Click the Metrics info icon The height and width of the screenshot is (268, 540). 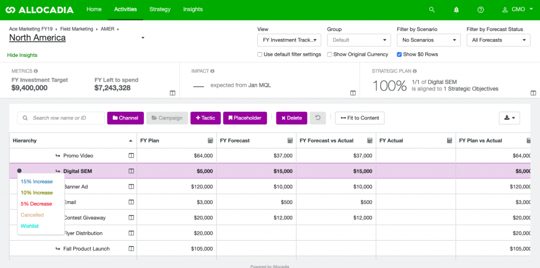click(36, 71)
